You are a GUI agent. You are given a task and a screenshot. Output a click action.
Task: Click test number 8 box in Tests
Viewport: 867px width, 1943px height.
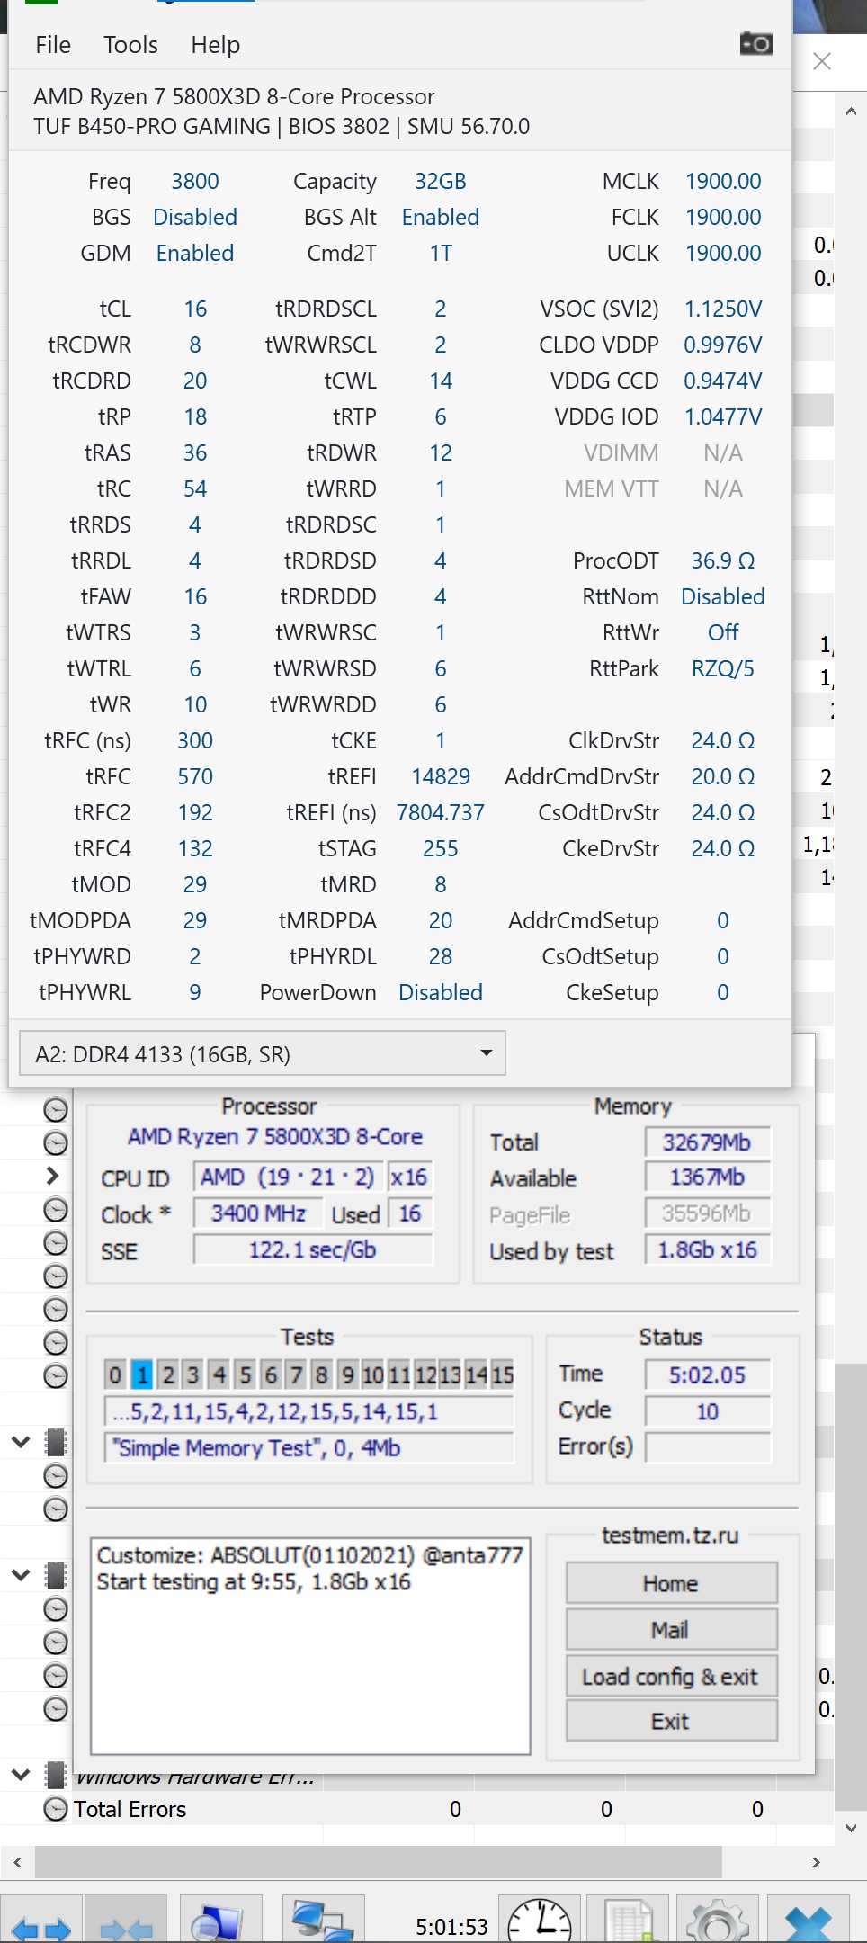pos(321,1374)
